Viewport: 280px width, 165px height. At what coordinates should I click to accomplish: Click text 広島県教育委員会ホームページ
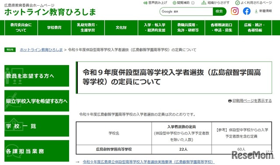(x=29, y=5)
